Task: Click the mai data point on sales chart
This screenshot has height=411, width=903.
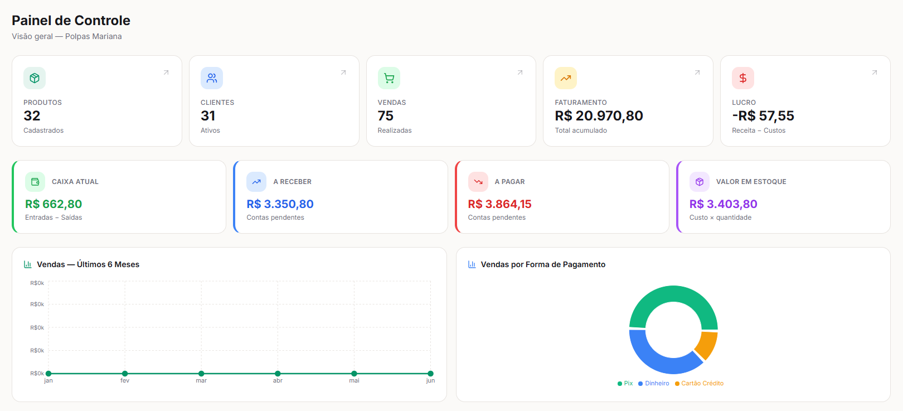Action: pos(354,374)
